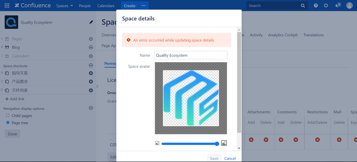
Task: Click the minus icon next to Blog
Action: (91, 47)
